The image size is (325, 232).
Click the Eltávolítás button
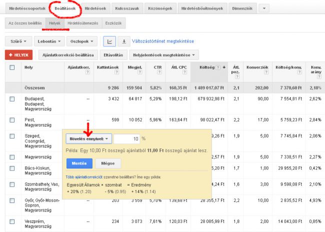(113, 55)
